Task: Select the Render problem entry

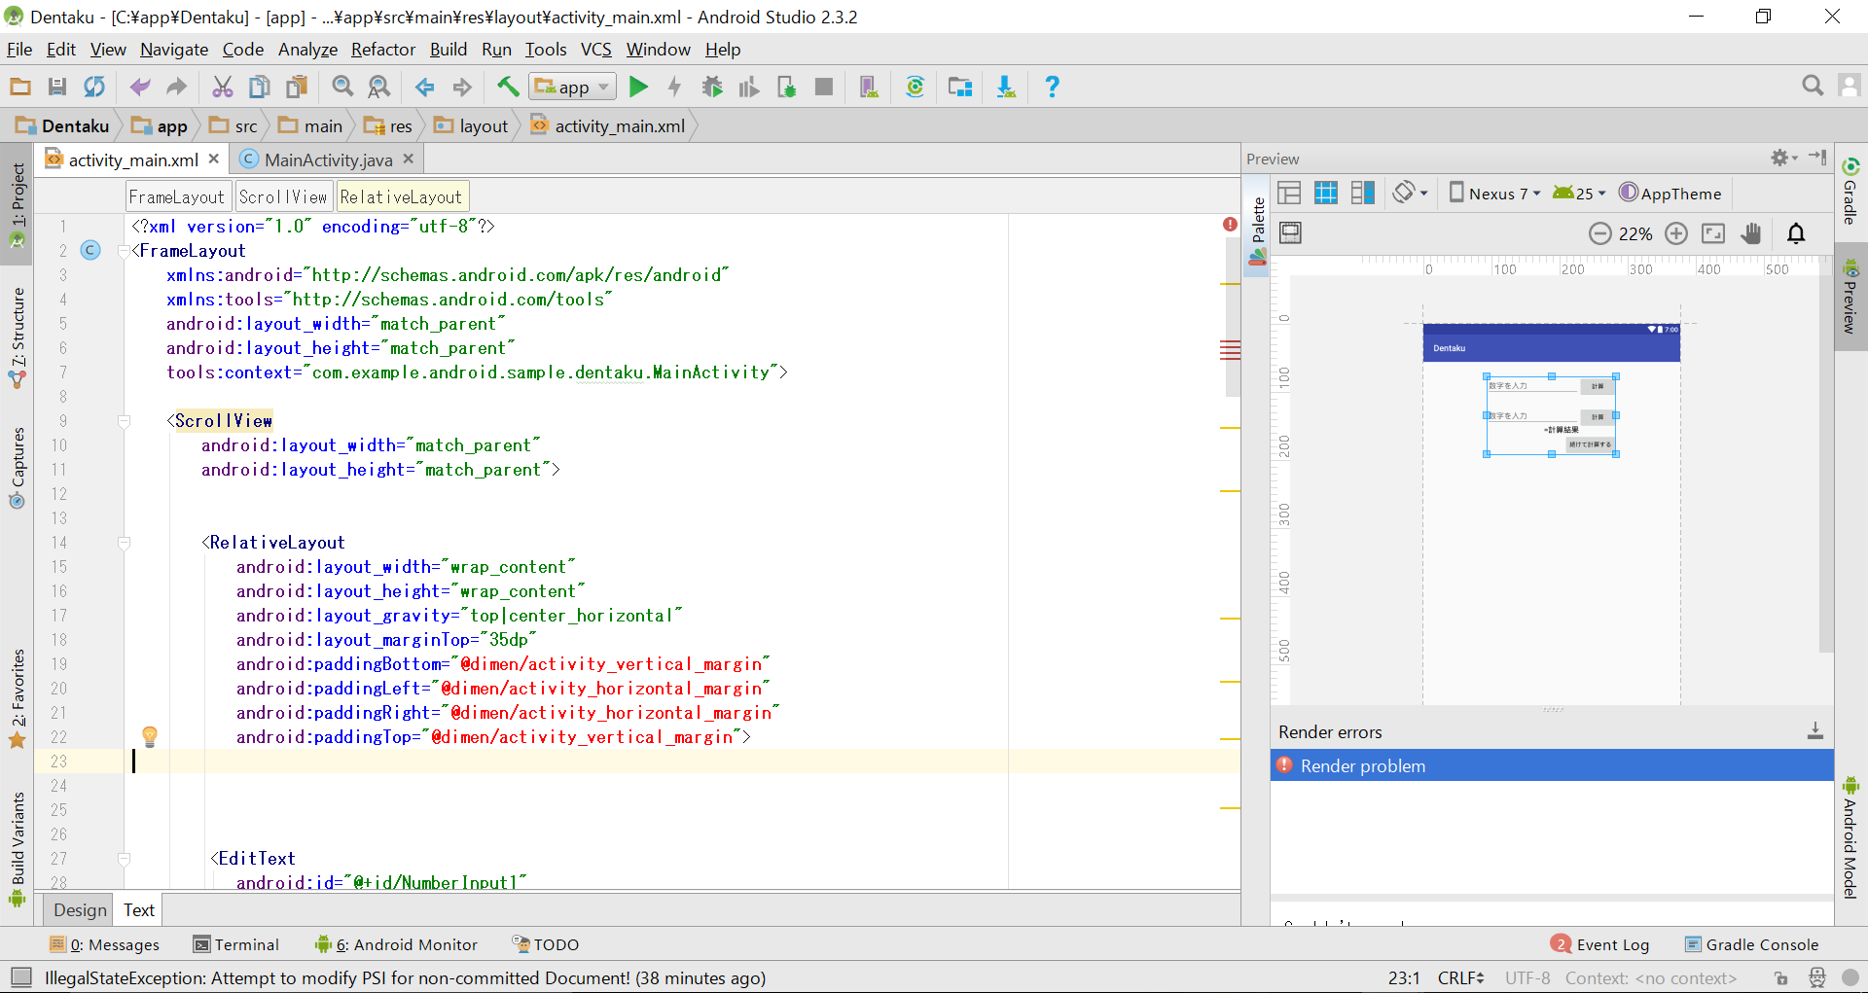Action: 1552,766
